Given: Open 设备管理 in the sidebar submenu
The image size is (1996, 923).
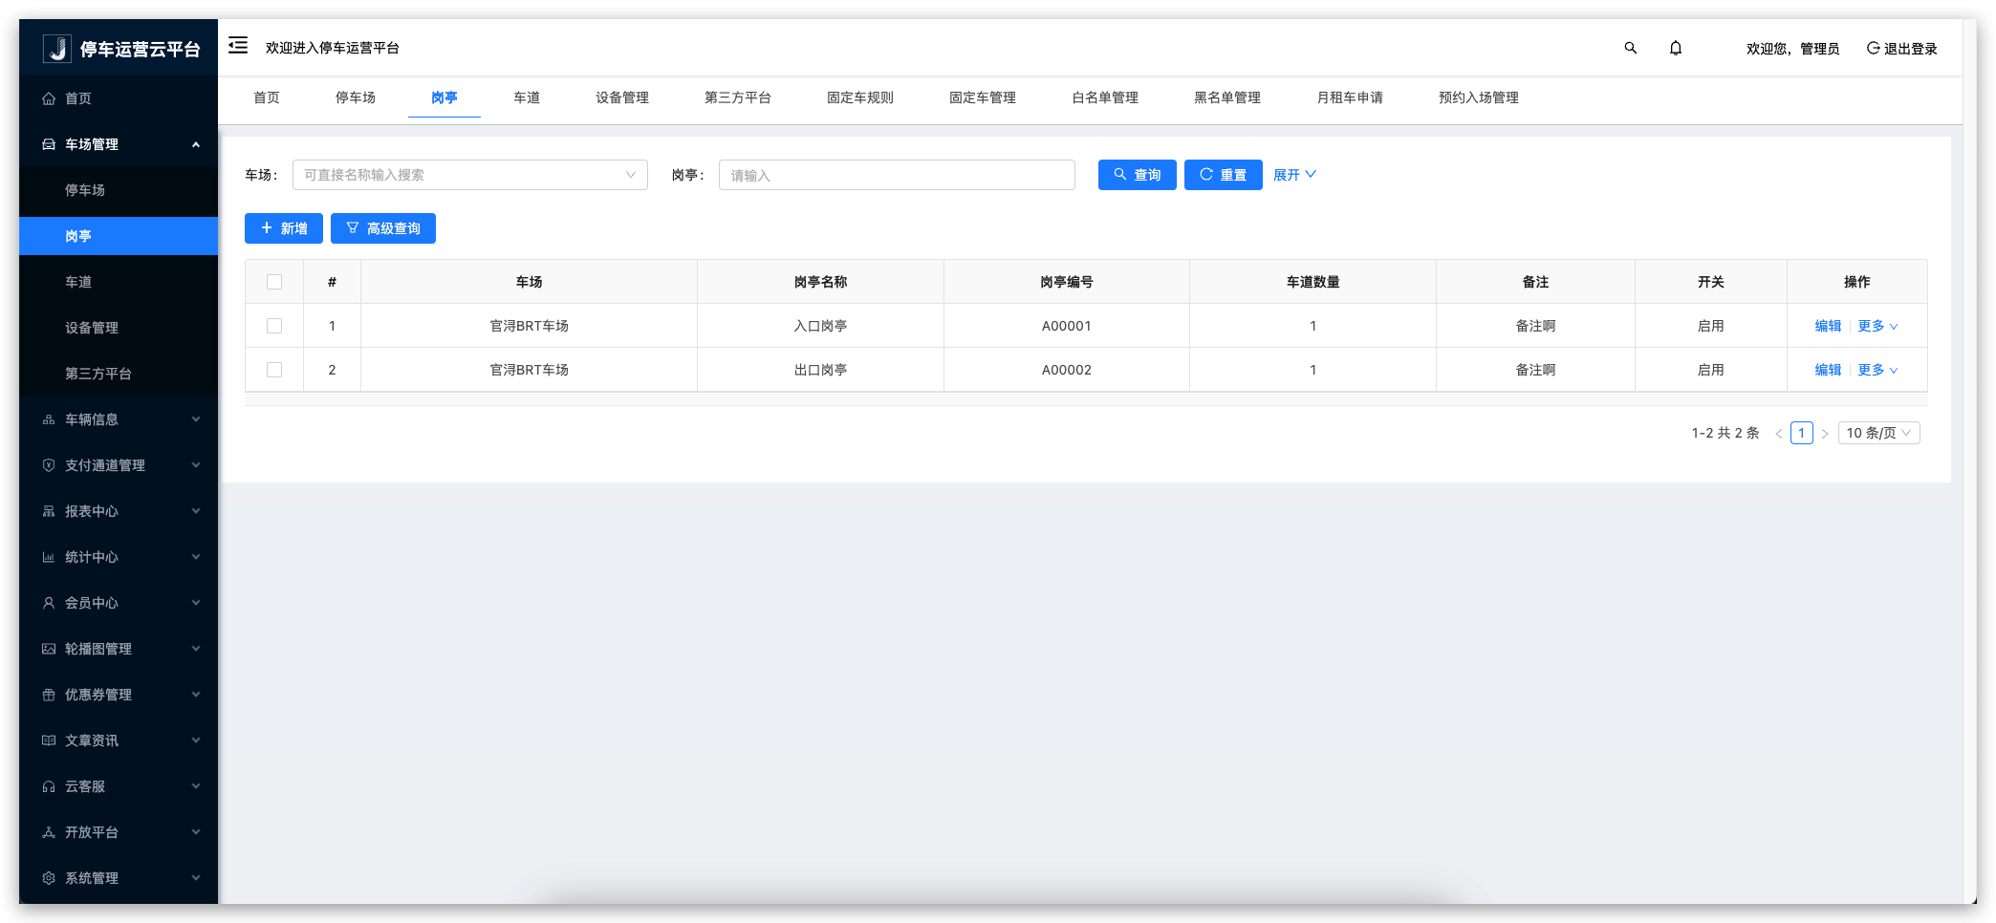Looking at the screenshot, I should coord(119,328).
